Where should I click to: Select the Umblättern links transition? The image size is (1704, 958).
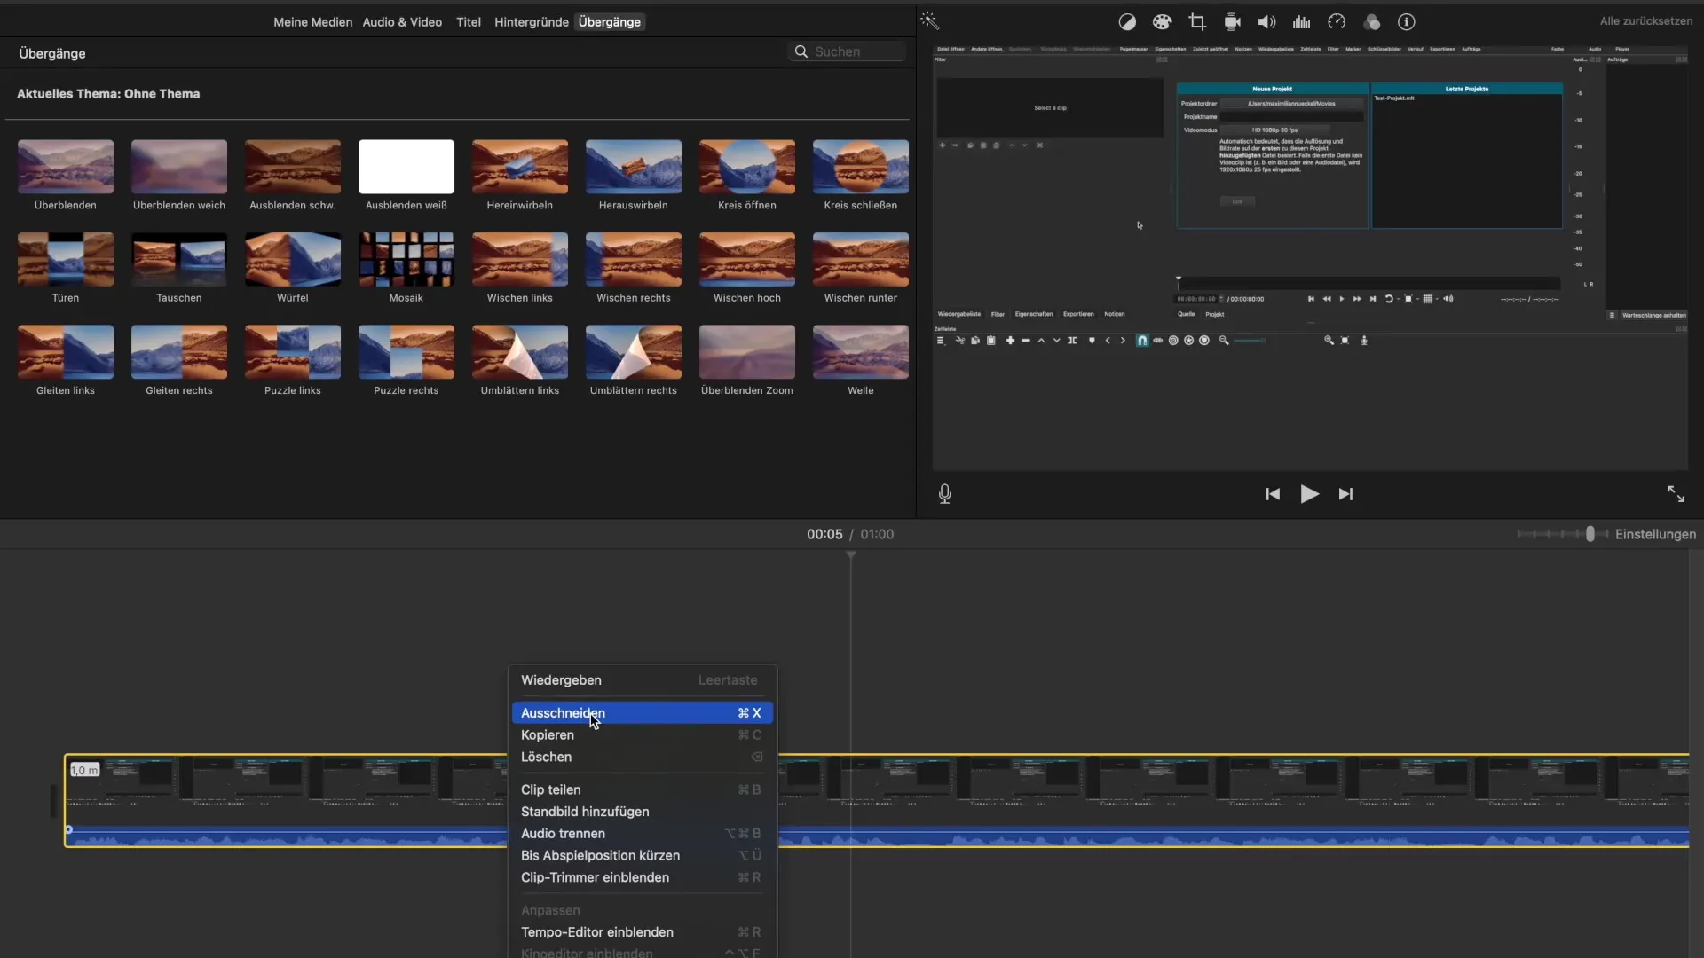click(520, 352)
